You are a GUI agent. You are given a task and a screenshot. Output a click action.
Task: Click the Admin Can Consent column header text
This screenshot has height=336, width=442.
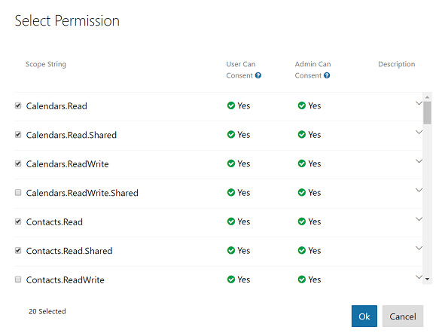(312, 69)
